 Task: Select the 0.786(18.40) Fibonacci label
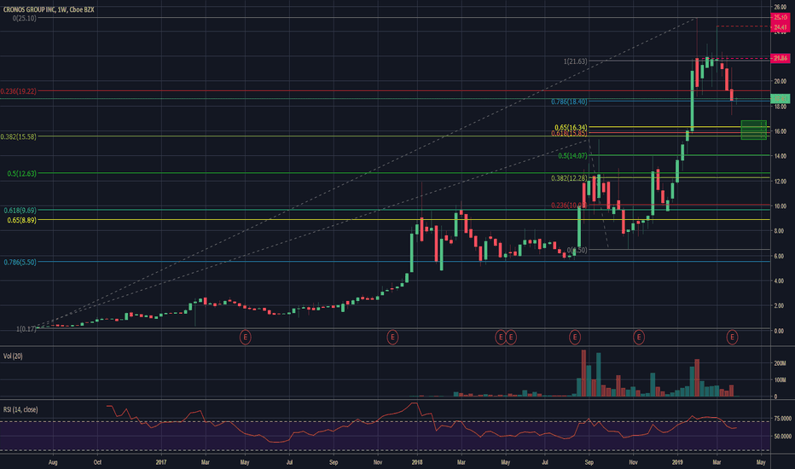pyautogui.click(x=569, y=102)
